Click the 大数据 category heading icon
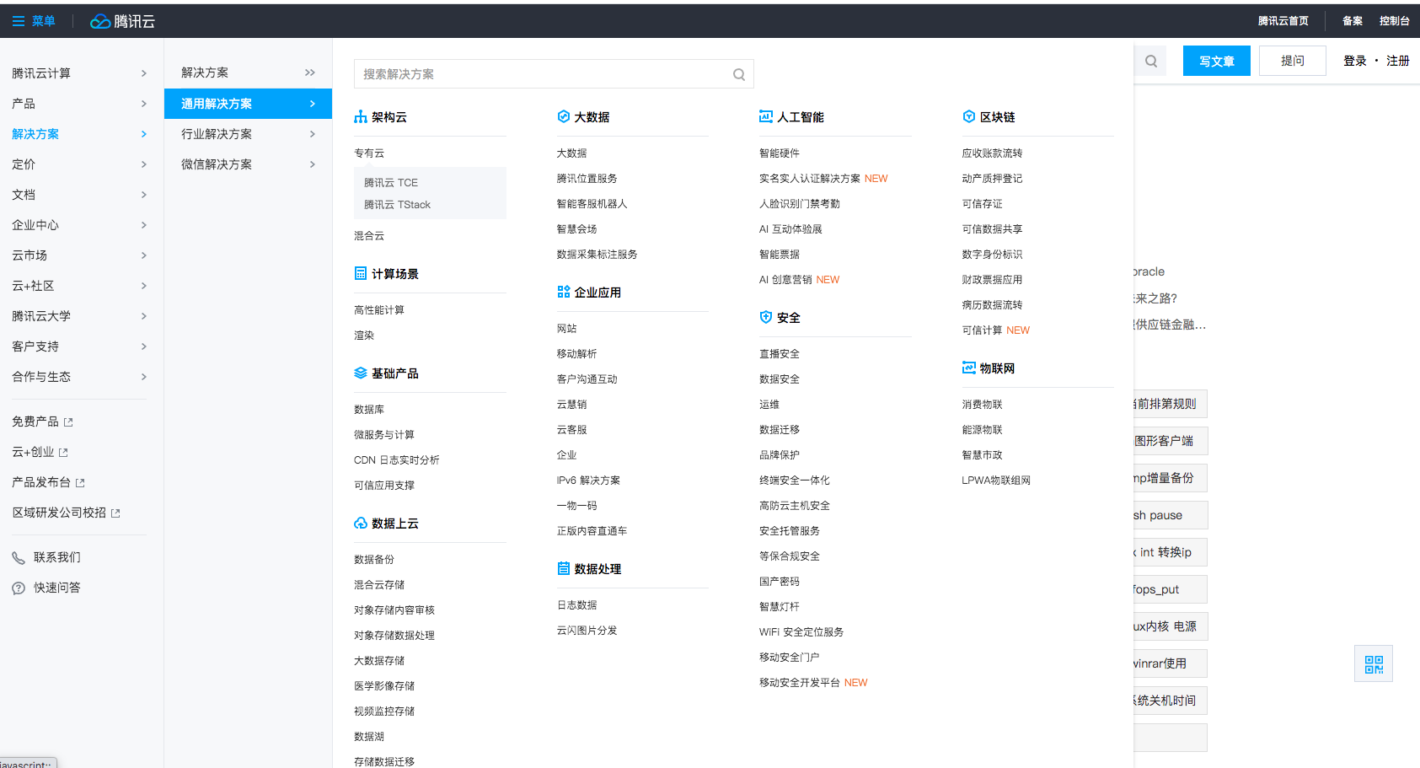The width and height of the screenshot is (1420, 768). [x=563, y=117]
